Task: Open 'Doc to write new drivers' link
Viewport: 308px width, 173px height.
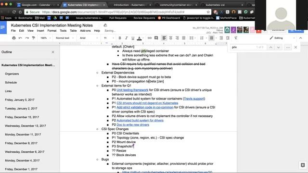Action: pyautogui.click(x=133, y=125)
